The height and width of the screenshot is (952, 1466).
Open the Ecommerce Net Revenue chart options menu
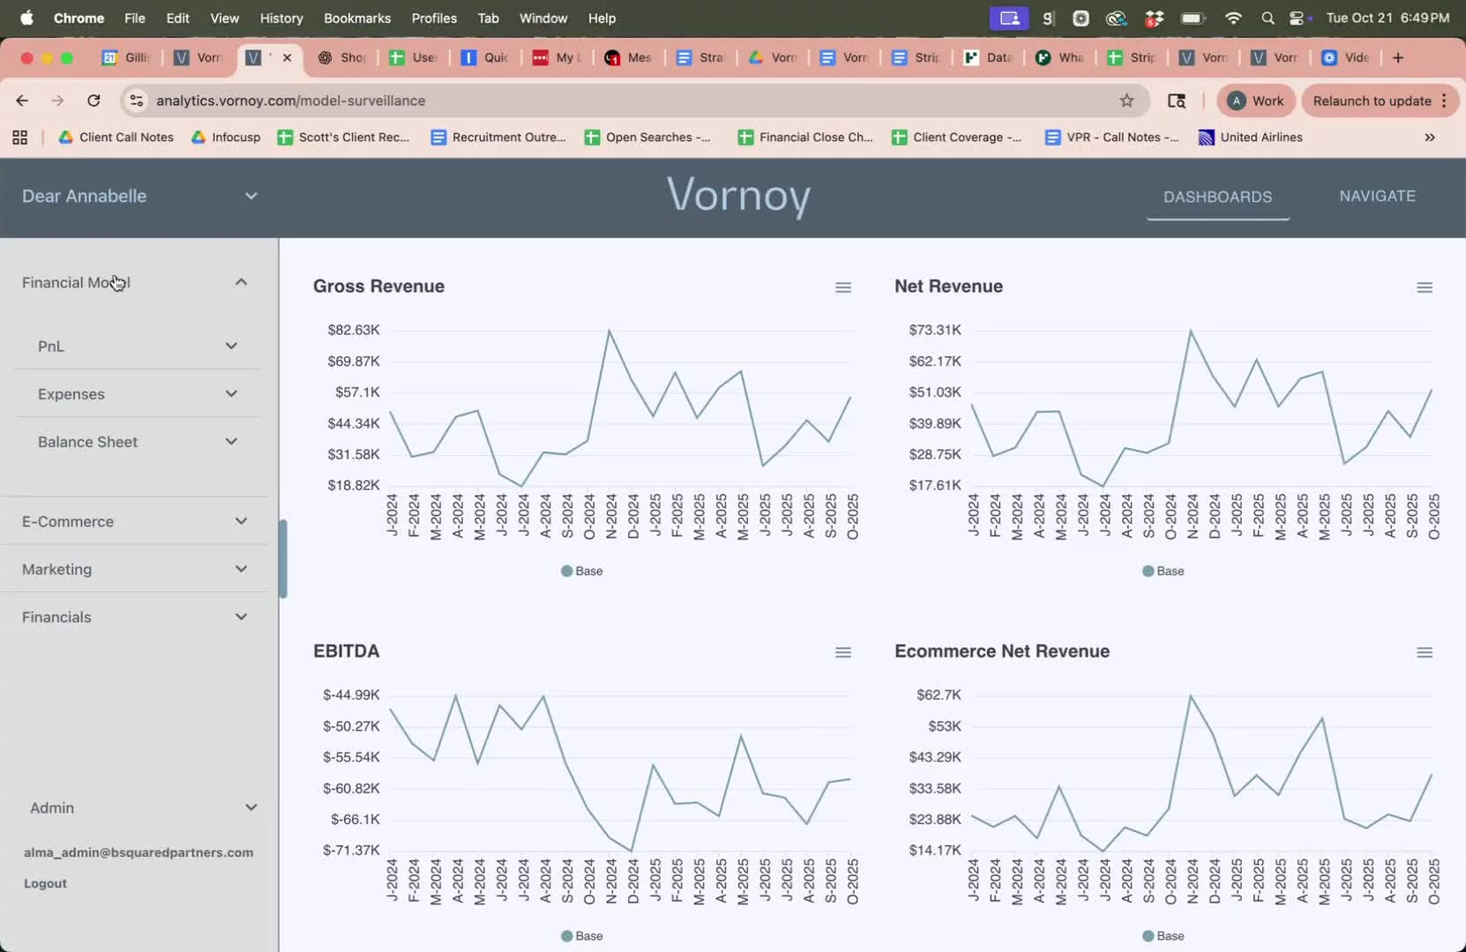(x=1424, y=651)
